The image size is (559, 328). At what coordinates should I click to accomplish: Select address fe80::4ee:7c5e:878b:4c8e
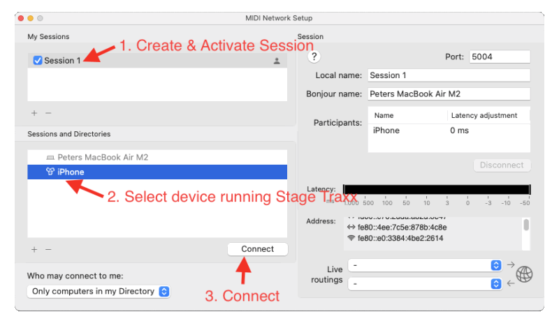pos(402,228)
